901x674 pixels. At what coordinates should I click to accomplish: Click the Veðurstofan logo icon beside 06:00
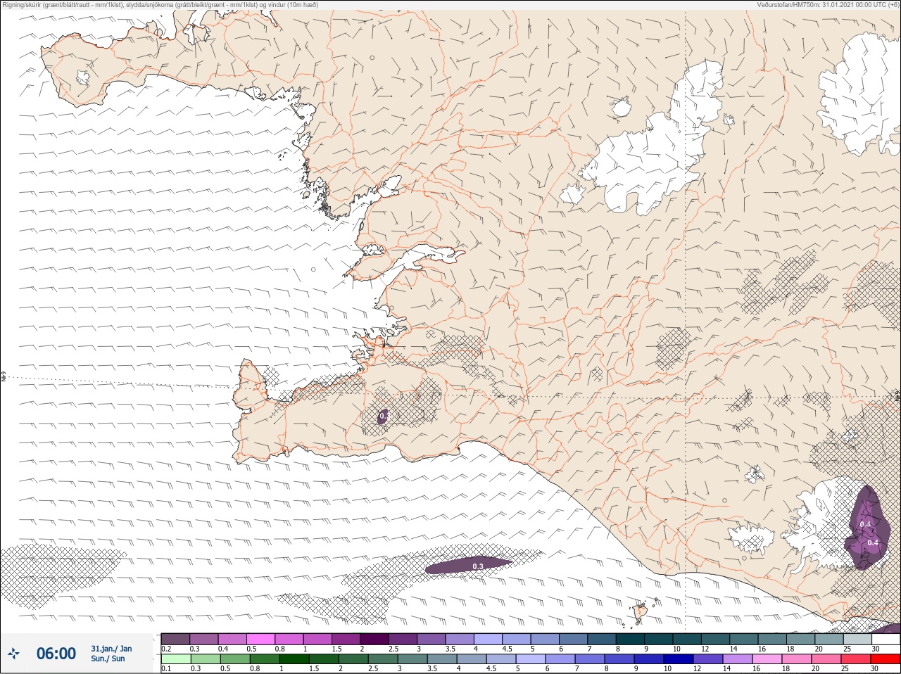13,654
